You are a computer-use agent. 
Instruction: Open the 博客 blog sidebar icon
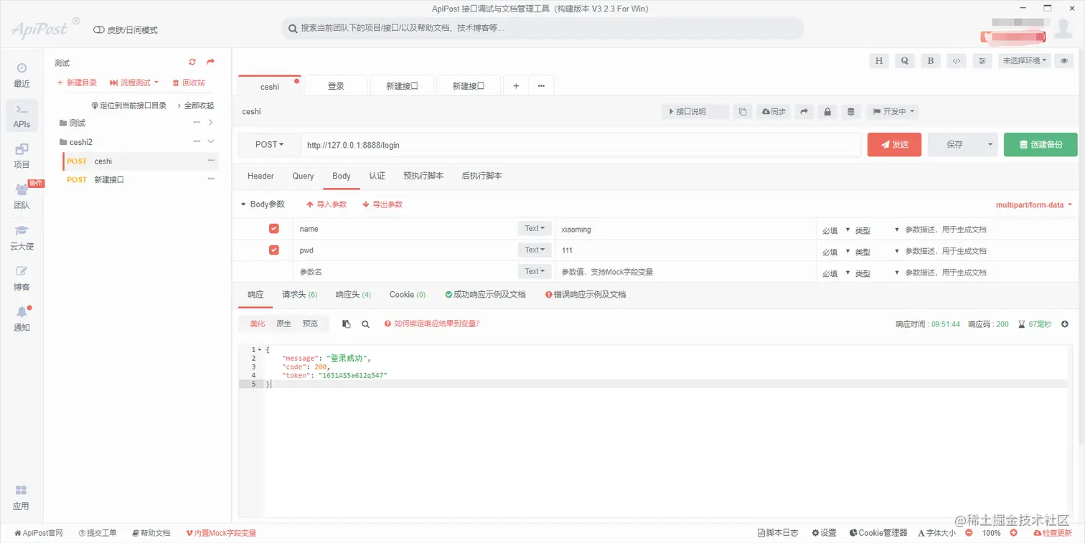click(x=22, y=278)
